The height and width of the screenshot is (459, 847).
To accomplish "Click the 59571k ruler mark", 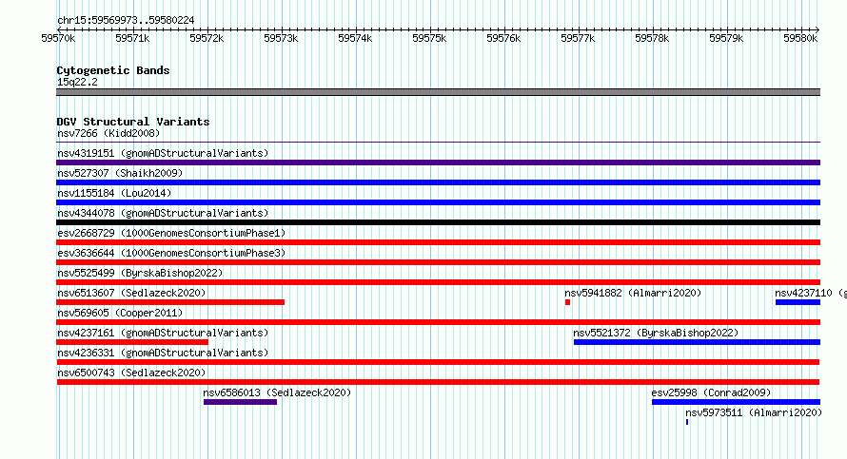I will 132,38.
